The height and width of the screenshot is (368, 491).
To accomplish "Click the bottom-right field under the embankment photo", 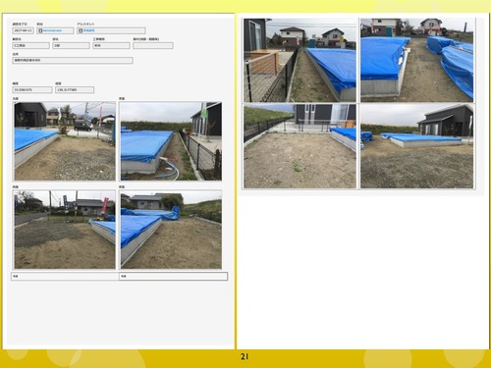I will [x=174, y=277].
